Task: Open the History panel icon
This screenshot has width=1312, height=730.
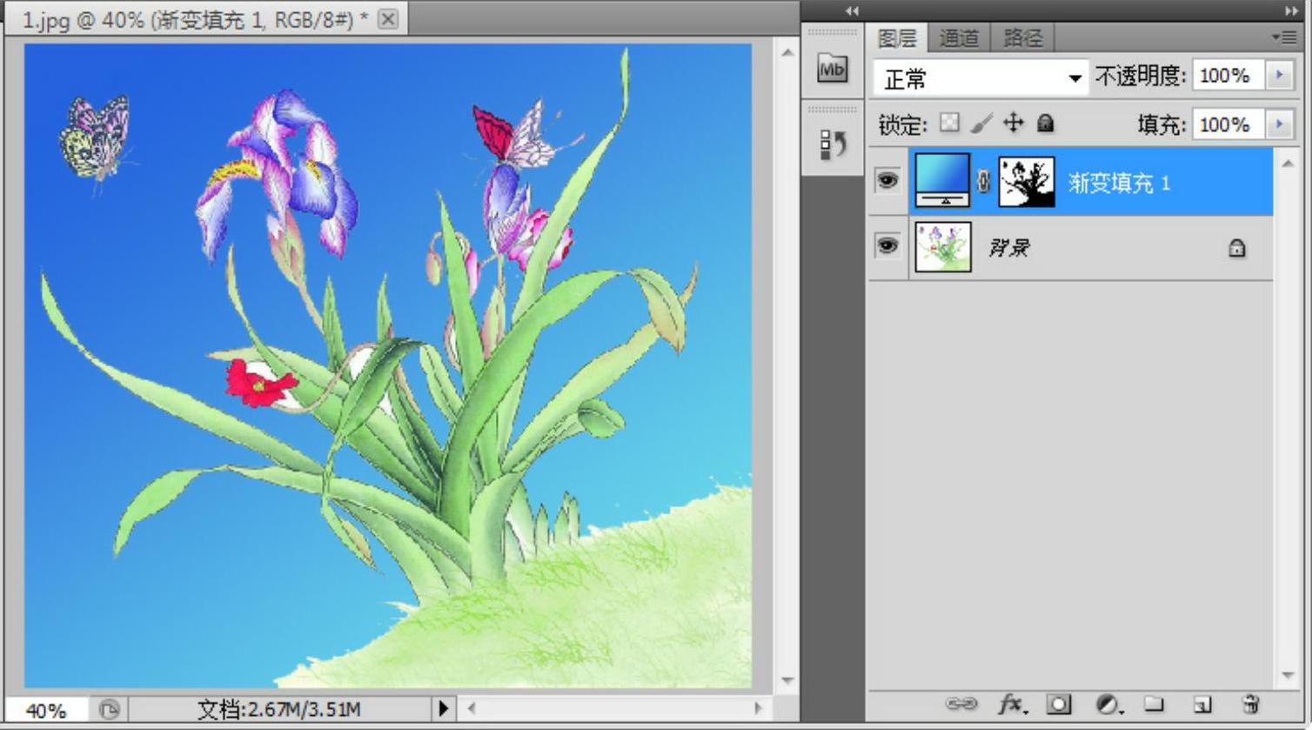Action: coord(833,144)
